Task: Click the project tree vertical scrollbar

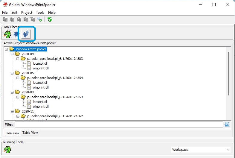Action: [x=228, y=74]
